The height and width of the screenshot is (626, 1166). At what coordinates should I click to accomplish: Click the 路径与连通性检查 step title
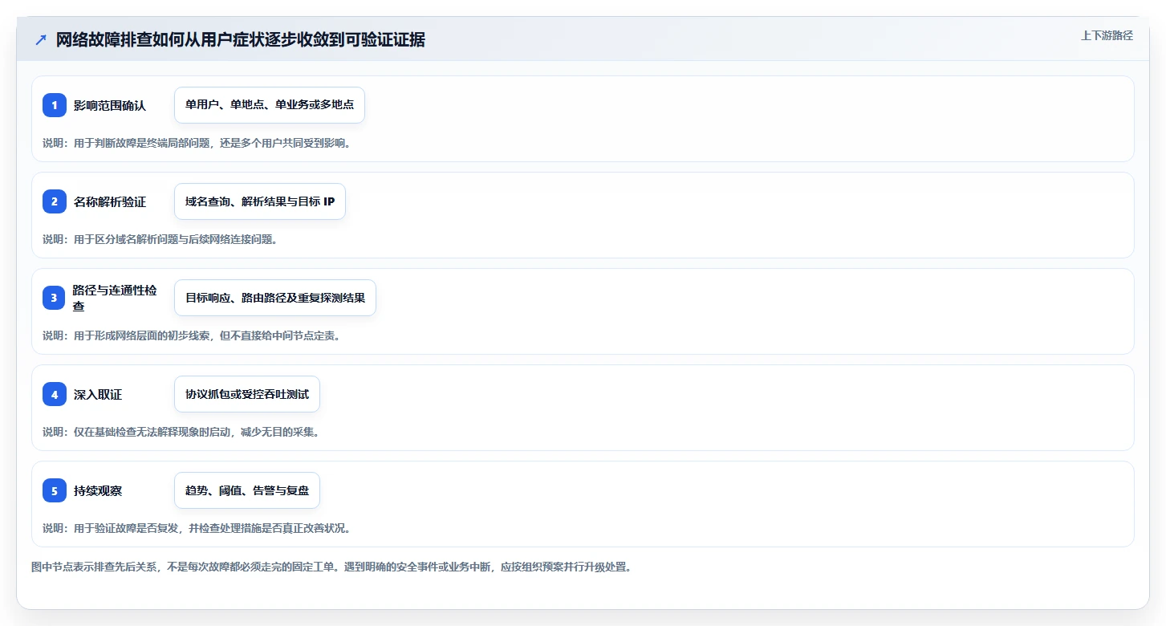[x=116, y=298]
